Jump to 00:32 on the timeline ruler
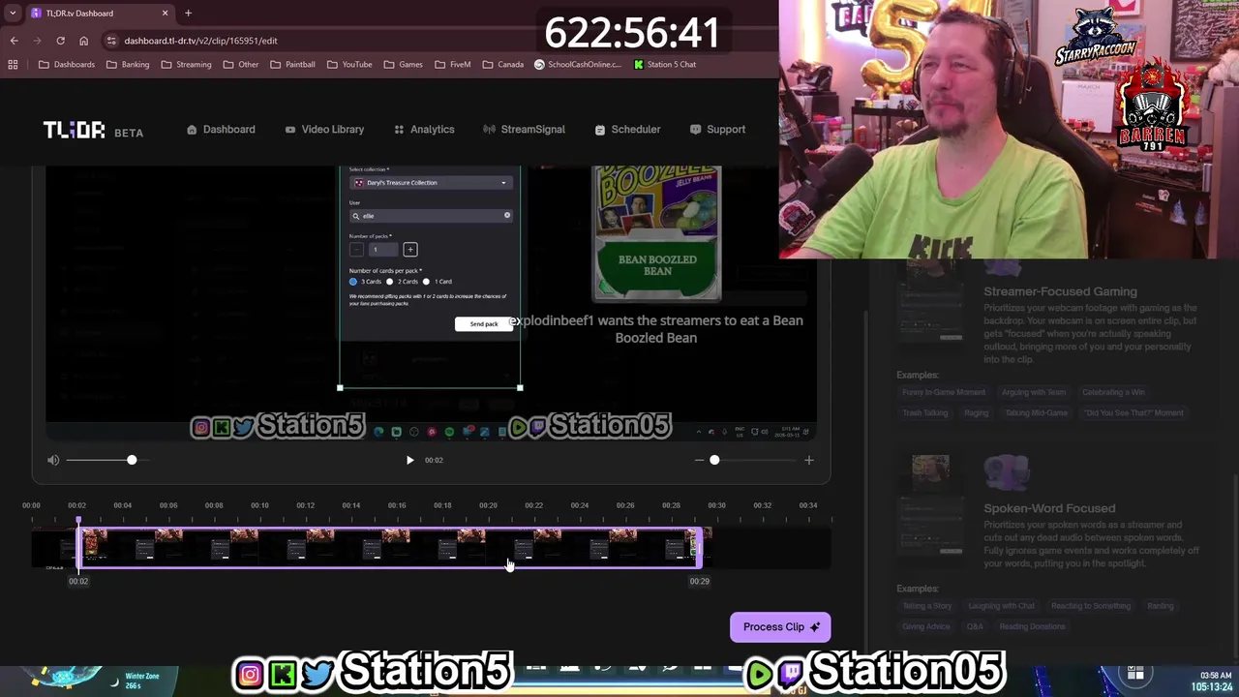 coord(762,505)
